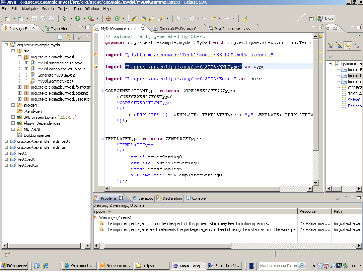
Task: Click Internet Explorer quick launch icon
Action: [x=46, y=266]
